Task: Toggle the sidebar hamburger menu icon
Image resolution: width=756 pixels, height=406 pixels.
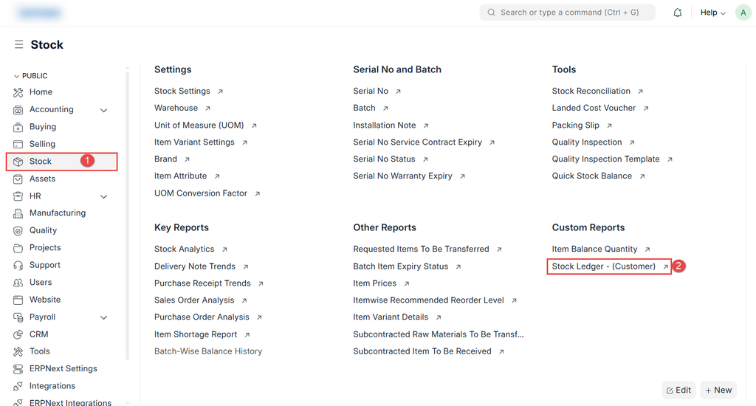Action: click(x=18, y=45)
